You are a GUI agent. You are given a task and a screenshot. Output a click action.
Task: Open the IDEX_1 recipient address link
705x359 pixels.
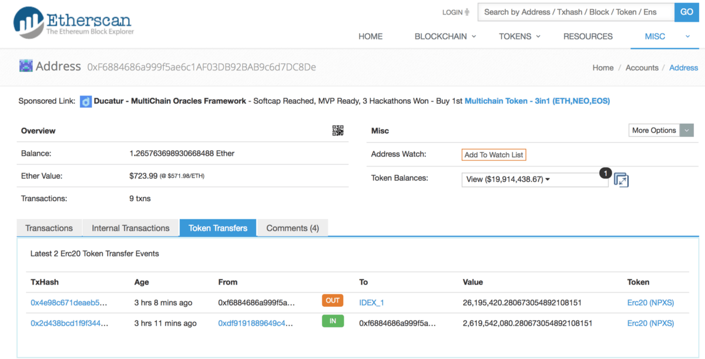point(371,303)
